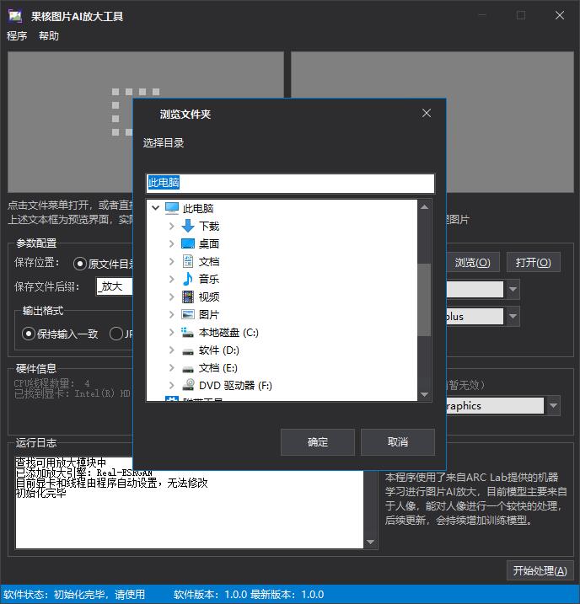
Task: Click the blue Downloads arrow icon
Action: pyautogui.click(x=188, y=226)
